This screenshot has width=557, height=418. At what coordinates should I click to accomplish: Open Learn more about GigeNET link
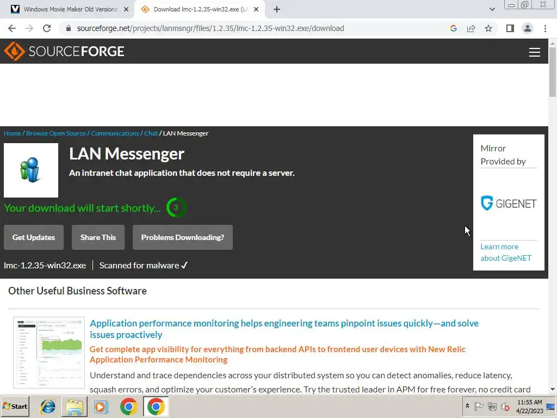coord(506,253)
